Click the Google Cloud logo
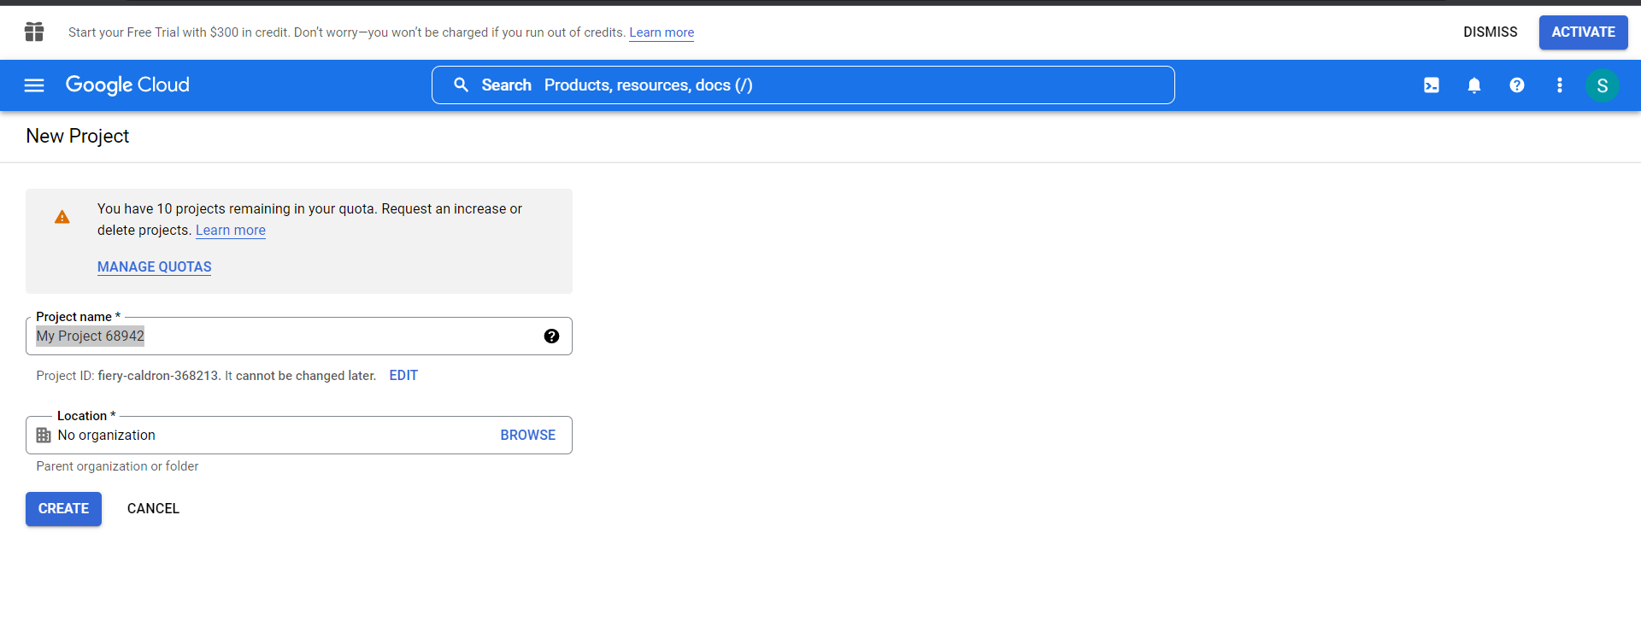The height and width of the screenshot is (632, 1641). (127, 85)
